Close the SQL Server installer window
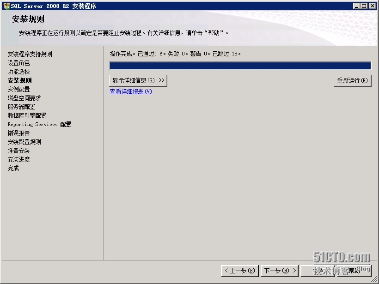The height and width of the screenshot is (284, 379). (x=373, y=6)
